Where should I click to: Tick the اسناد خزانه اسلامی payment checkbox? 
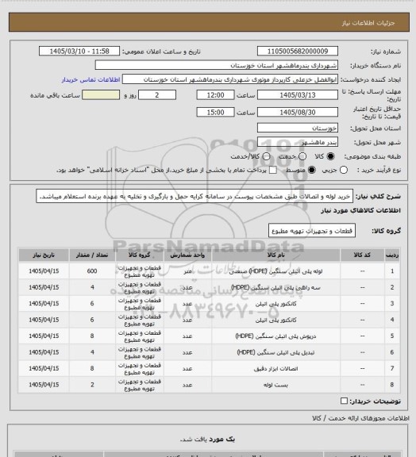[x=273, y=170]
